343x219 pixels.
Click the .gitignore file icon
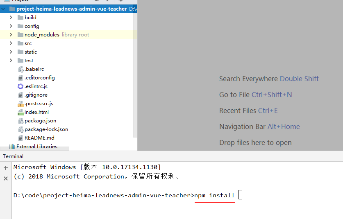tap(20, 95)
